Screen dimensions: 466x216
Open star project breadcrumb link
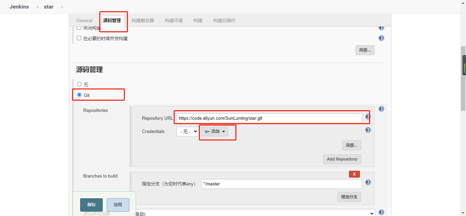tap(49, 7)
